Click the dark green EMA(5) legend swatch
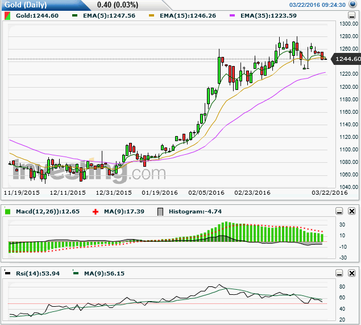 pyautogui.click(x=74, y=15)
